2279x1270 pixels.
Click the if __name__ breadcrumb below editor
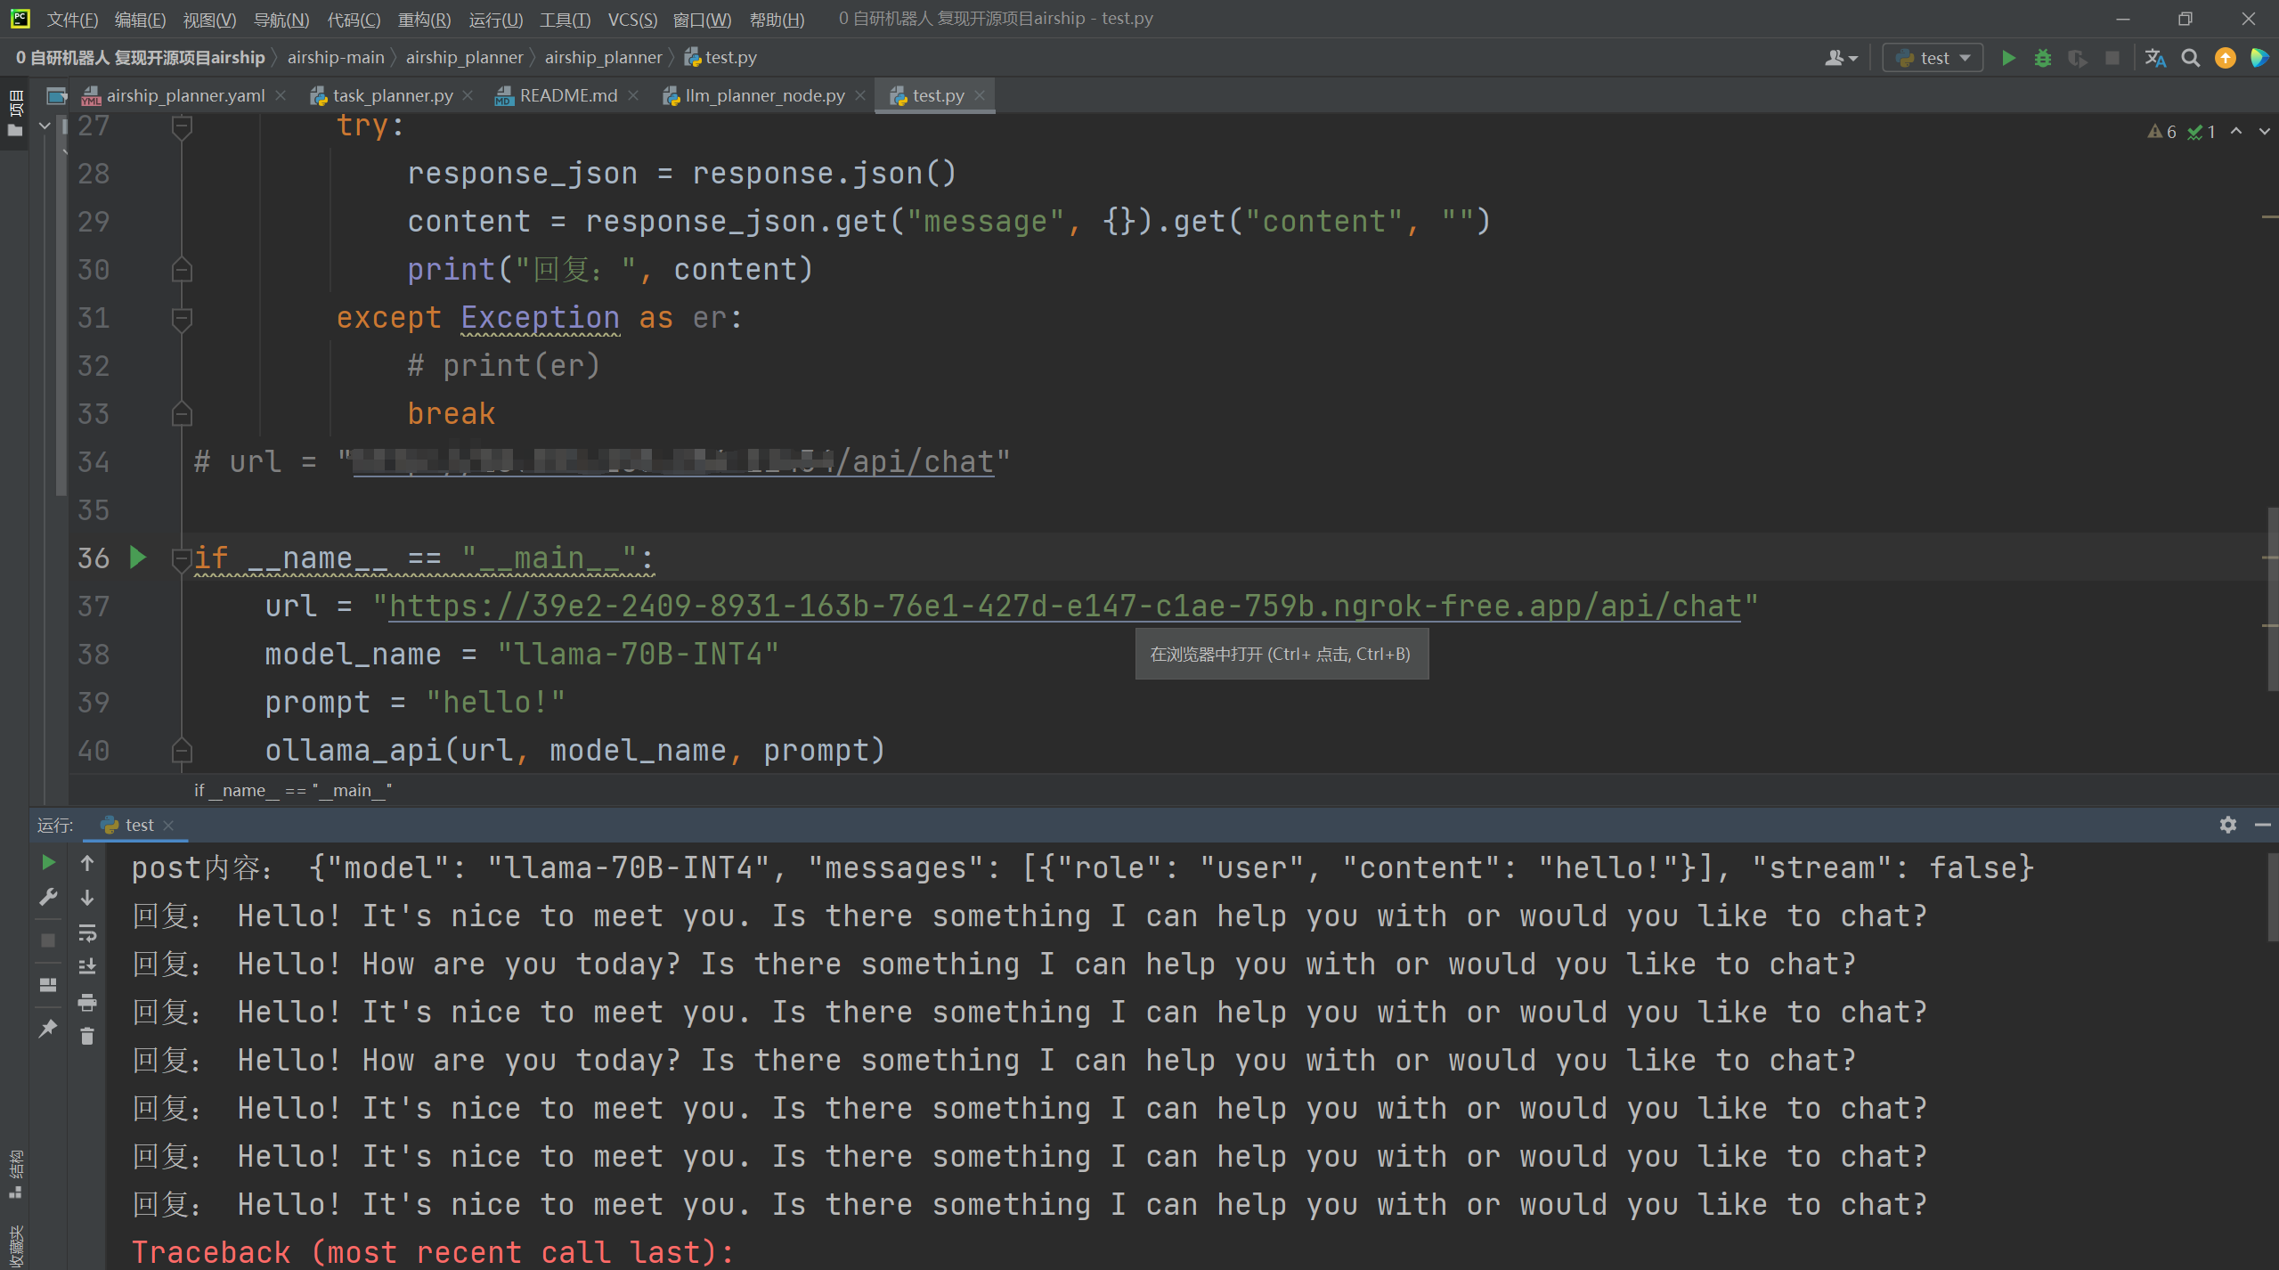(x=293, y=790)
